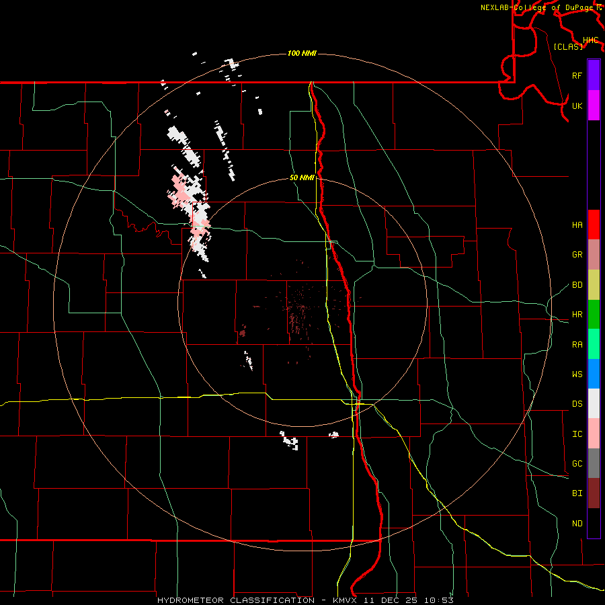Click the [CLAS] label
The image size is (605, 605).
pos(568,46)
